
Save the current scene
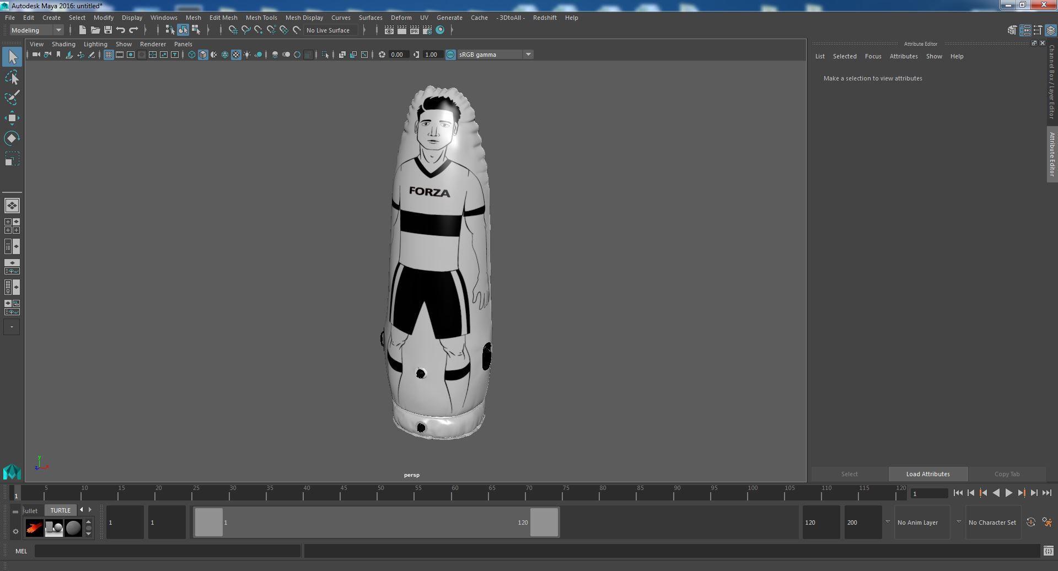click(108, 30)
